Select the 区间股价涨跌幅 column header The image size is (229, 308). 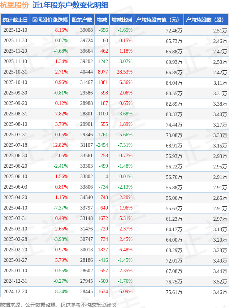click(x=49, y=20)
